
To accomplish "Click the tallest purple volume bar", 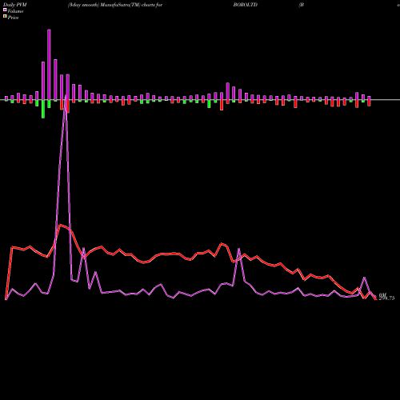I will click(49, 65).
